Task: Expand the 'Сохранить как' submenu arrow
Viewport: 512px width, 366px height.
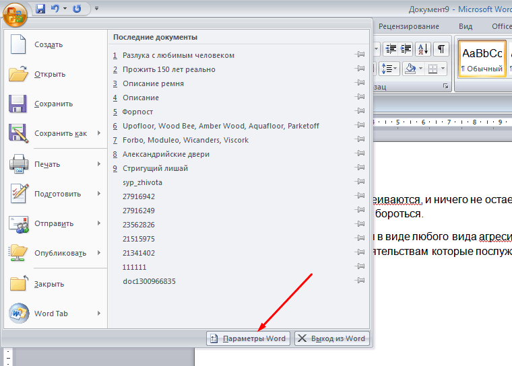Action: [x=98, y=133]
